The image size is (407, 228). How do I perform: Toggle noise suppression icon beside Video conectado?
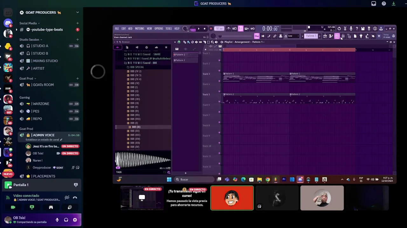(67, 198)
